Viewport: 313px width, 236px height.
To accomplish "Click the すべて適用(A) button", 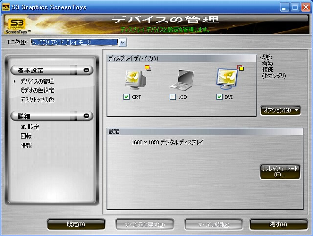I will click(214, 224).
